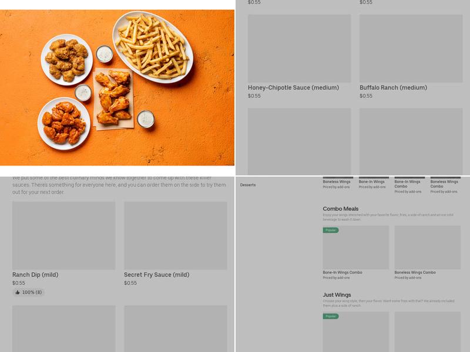The height and width of the screenshot is (352, 470).
Task: Select Secret Fry Sauce (mild) item title
Action: pyautogui.click(x=156, y=275)
